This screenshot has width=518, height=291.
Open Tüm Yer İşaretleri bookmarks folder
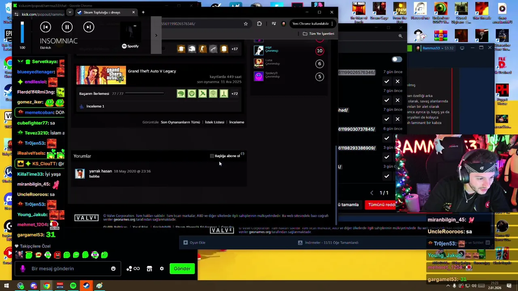point(318,34)
